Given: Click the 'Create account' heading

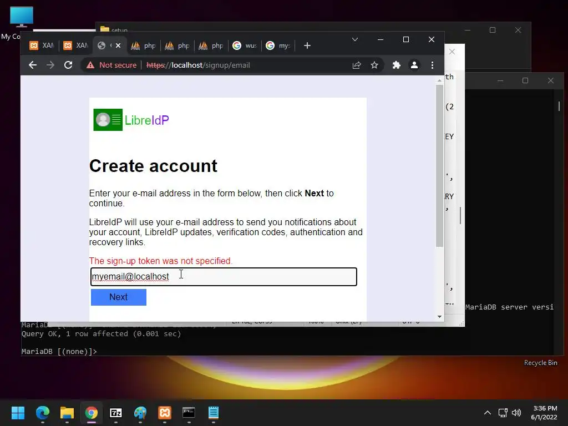Looking at the screenshot, I should (x=153, y=166).
